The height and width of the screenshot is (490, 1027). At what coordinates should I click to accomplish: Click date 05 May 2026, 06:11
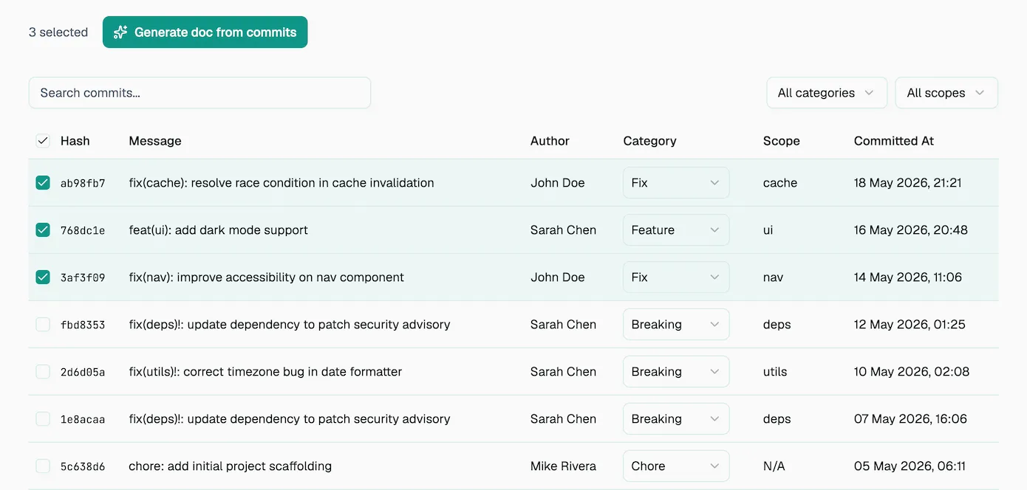pyautogui.click(x=910, y=466)
